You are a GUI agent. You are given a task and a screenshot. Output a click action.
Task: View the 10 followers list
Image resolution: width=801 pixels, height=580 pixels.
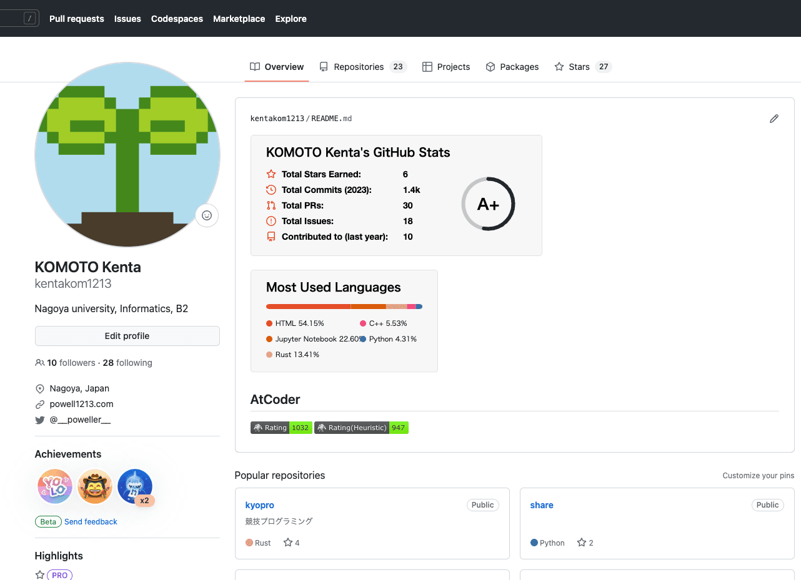(71, 363)
